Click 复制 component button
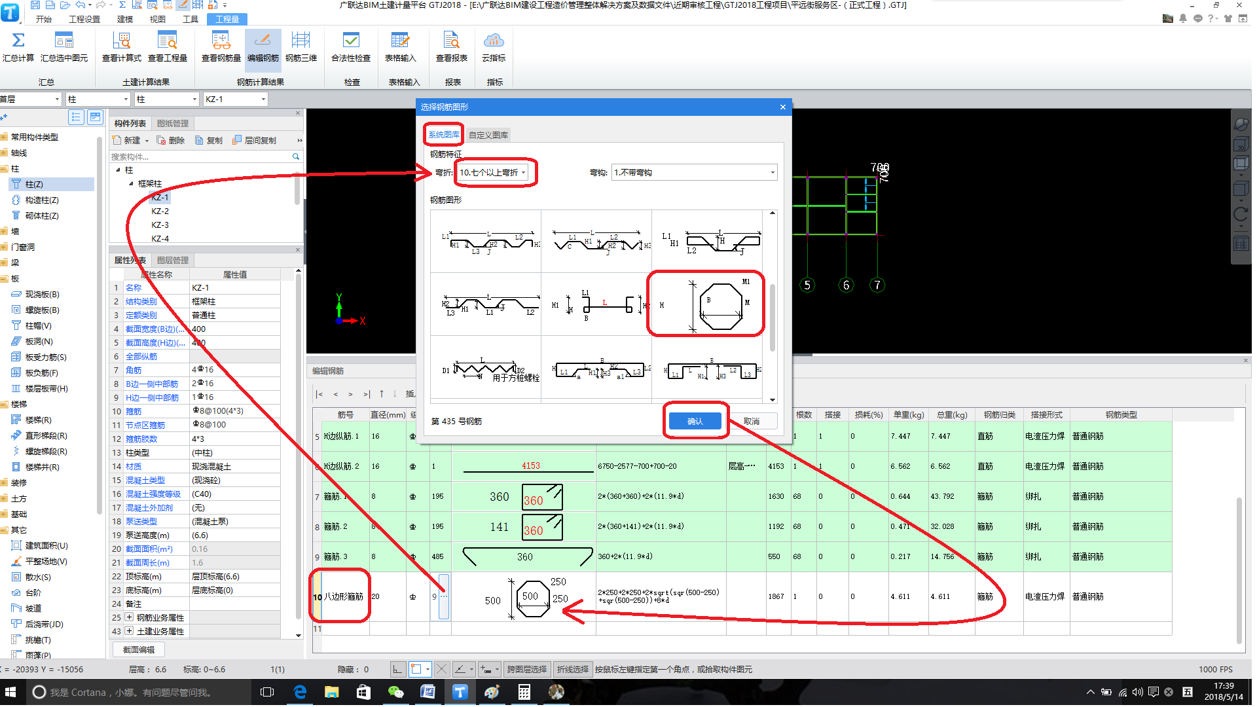Image resolution: width=1257 pixels, height=707 pixels. (x=209, y=140)
